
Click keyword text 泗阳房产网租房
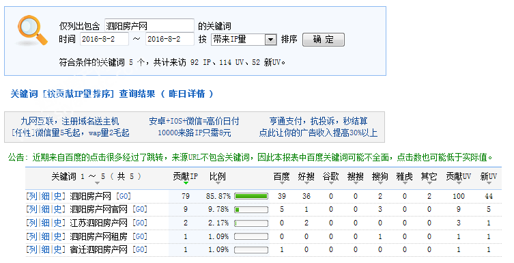[x=99, y=236]
